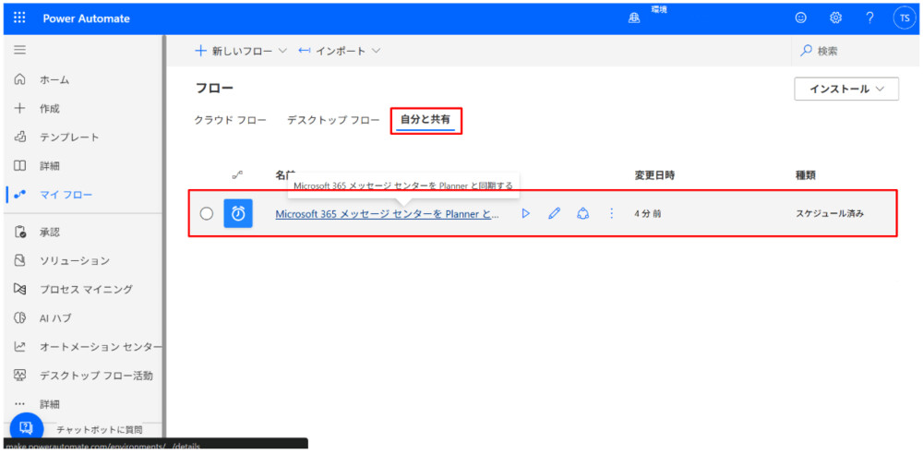Open 作成 in the sidebar
923x454 pixels.
point(50,108)
